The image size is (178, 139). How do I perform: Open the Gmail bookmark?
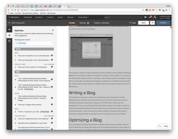(x=18, y=13)
